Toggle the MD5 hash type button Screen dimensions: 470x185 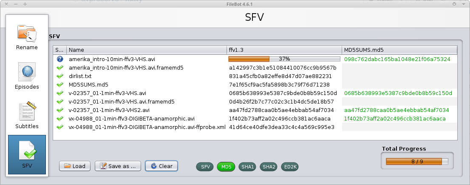(226, 167)
